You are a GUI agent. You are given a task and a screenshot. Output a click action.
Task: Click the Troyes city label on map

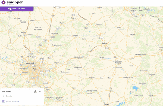(x=106, y=104)
